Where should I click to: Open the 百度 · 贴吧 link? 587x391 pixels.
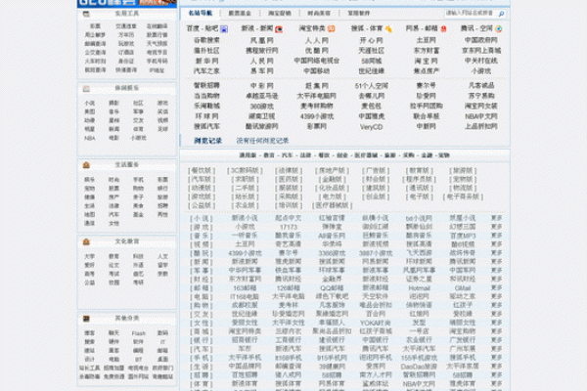203,29
